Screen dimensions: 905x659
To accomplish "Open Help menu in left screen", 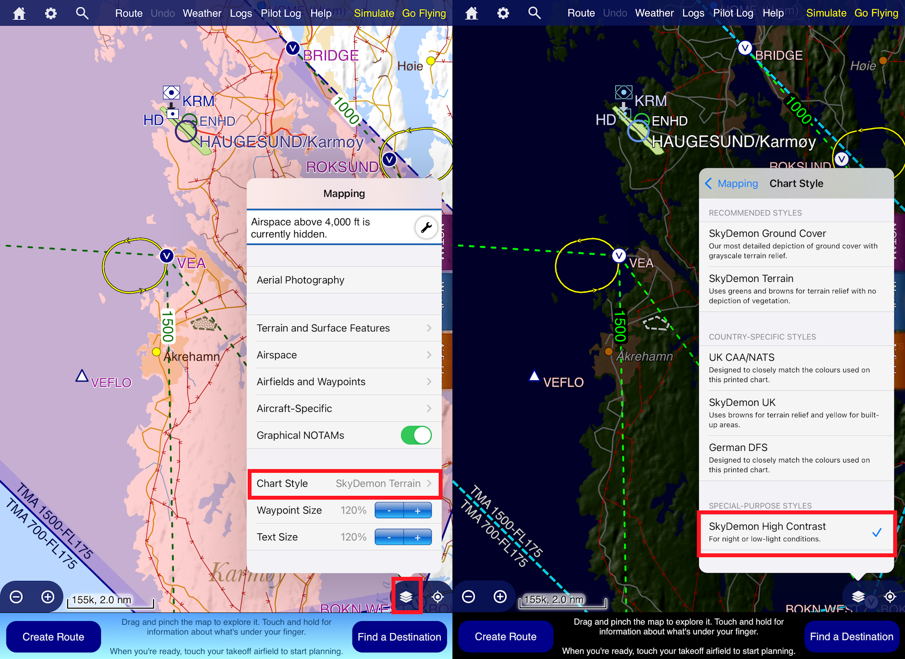I will 321,13.
